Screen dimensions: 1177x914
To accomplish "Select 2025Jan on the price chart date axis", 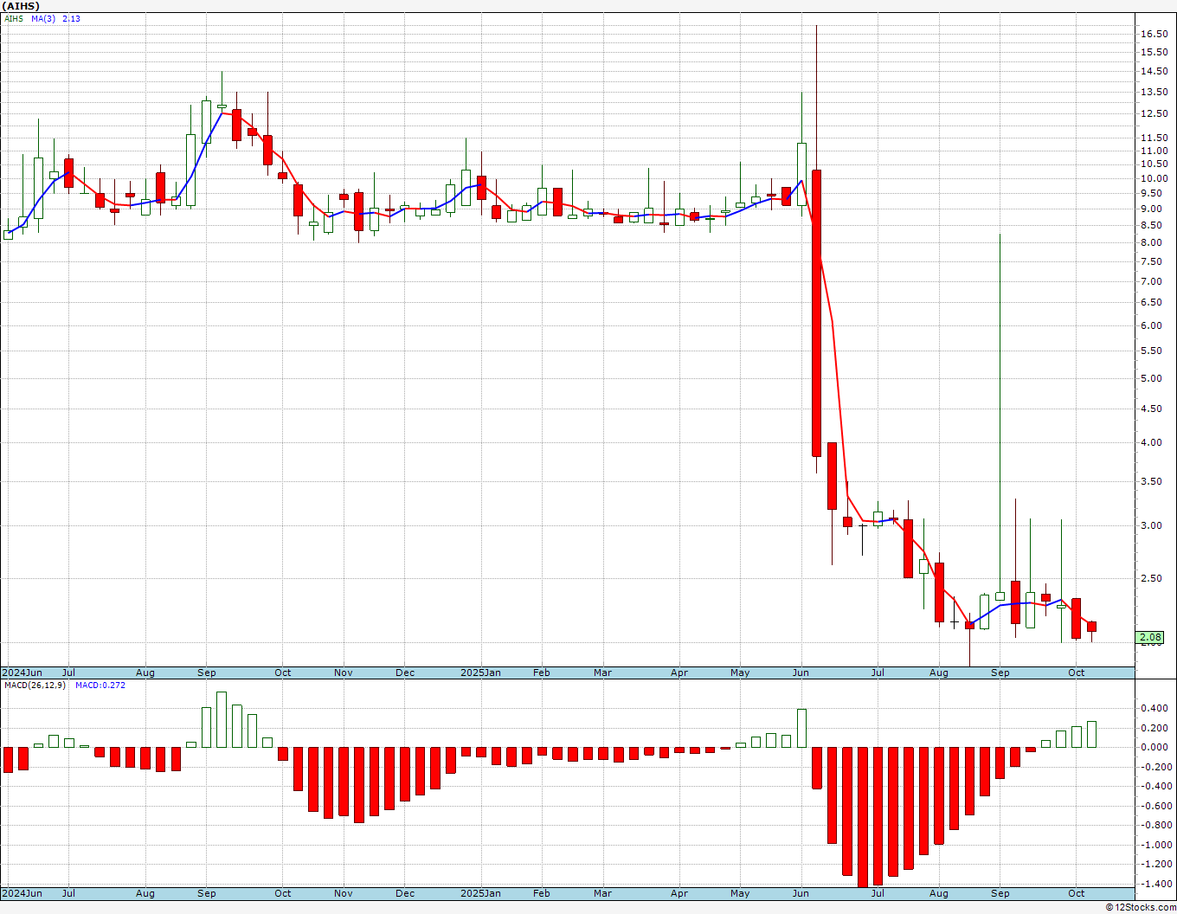I will (480, 673).
